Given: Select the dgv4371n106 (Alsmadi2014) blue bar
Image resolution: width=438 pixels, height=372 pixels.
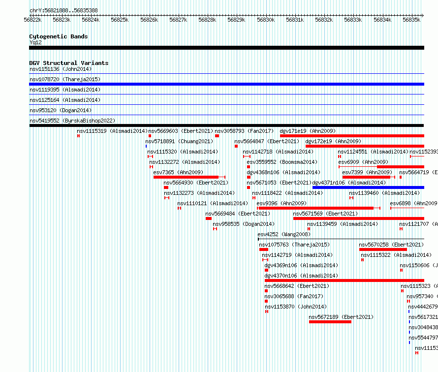Looking at the screenshot, I should click(368, 187).
